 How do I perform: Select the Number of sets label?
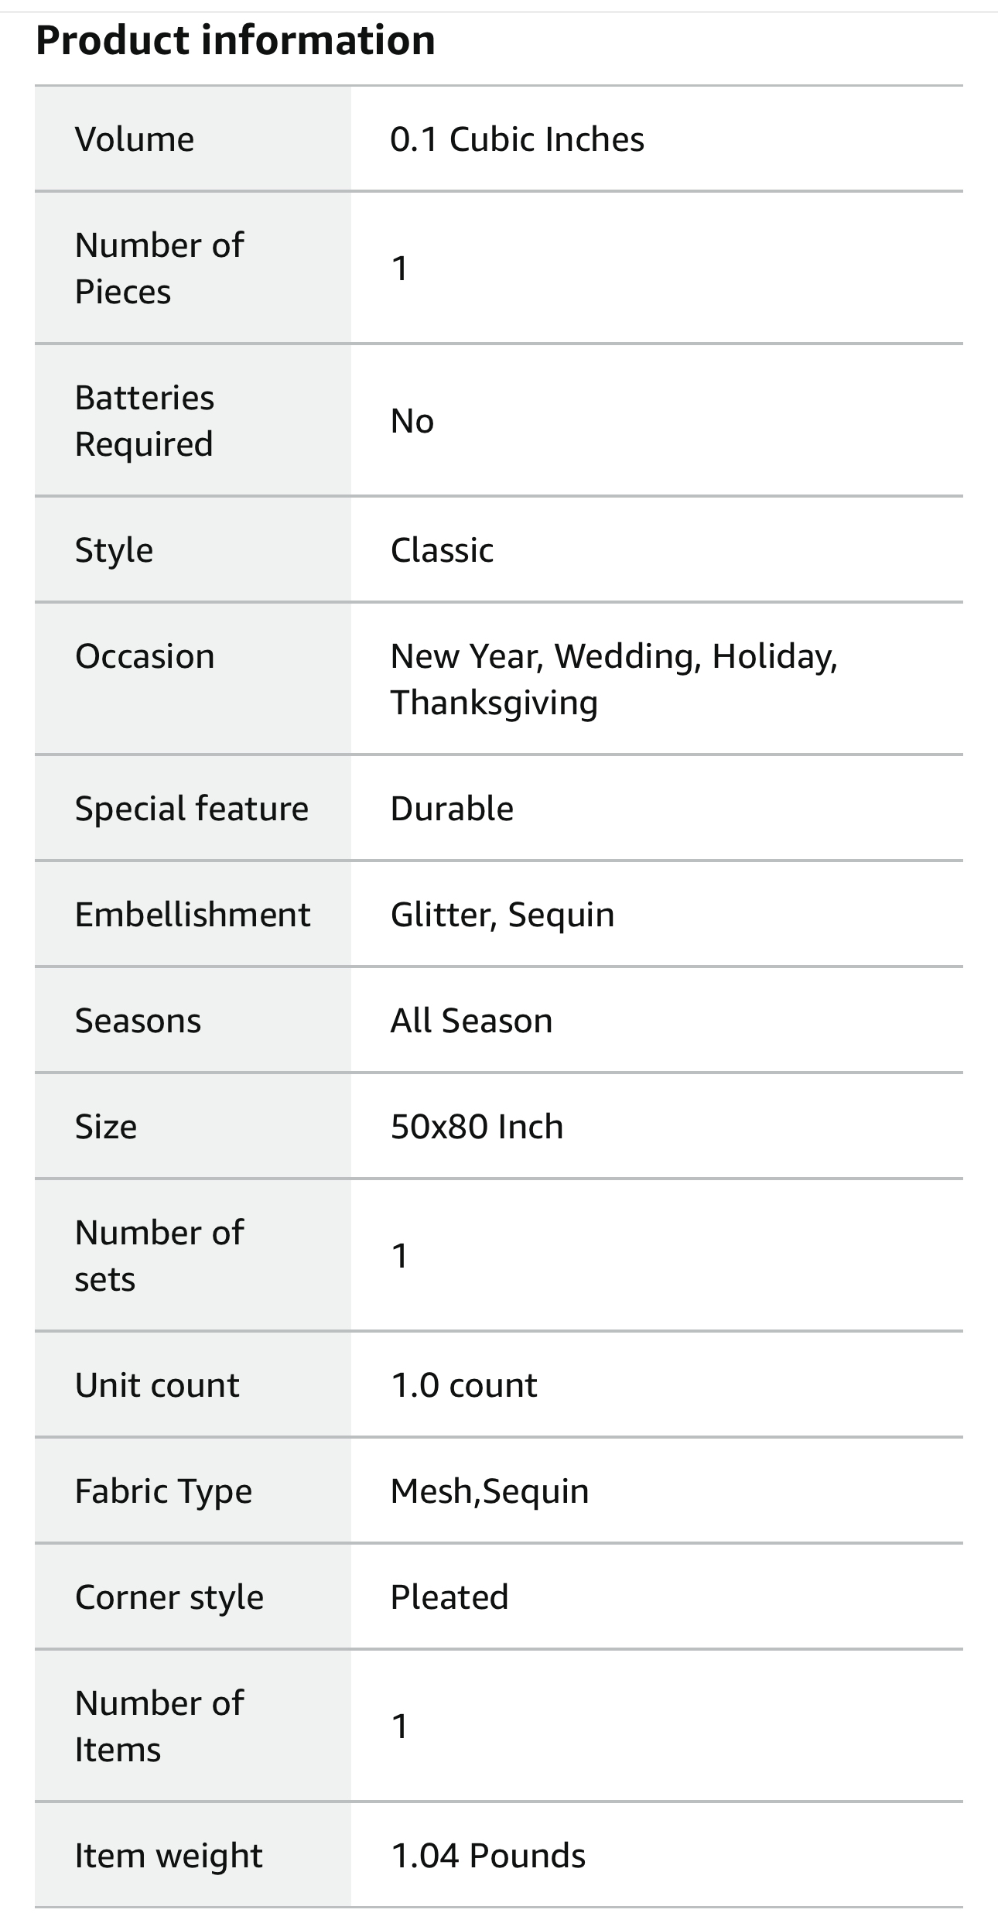pos(159,1255)
